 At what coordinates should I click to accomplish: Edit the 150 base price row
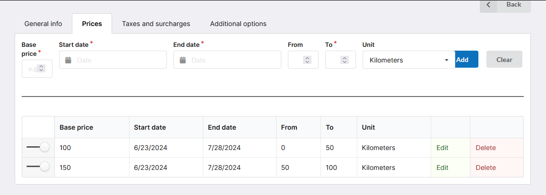(442, 168)
